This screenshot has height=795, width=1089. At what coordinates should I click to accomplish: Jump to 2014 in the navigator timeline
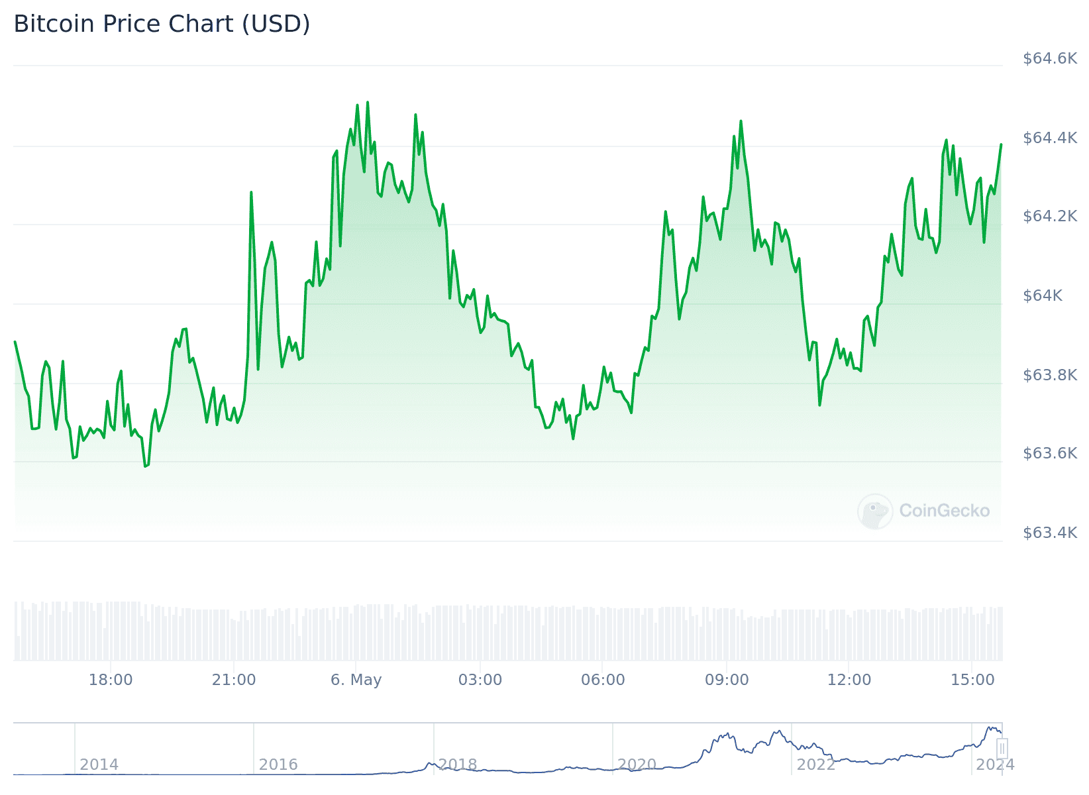(99, 765)
